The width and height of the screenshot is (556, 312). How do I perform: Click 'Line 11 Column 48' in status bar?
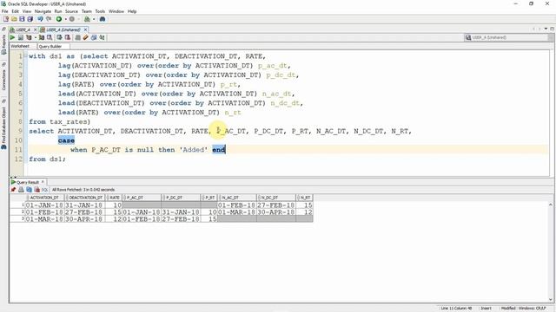coord(456,309)
